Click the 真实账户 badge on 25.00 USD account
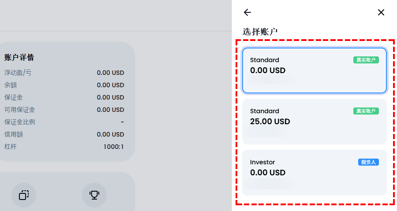 tap(366, 111)
